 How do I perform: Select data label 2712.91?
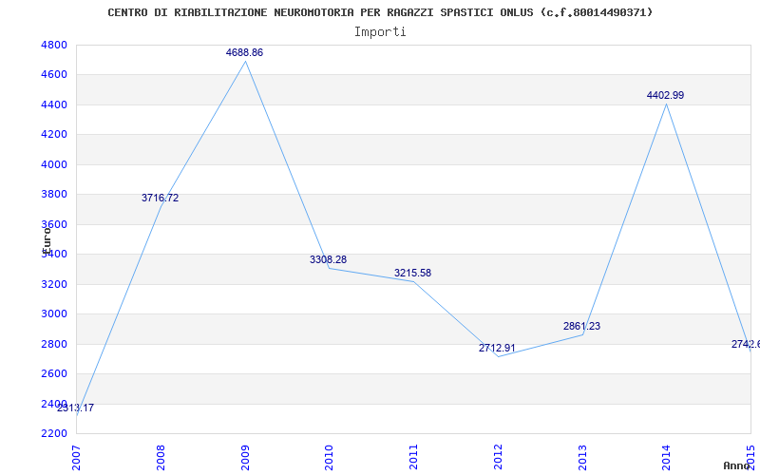coord(497,348)
